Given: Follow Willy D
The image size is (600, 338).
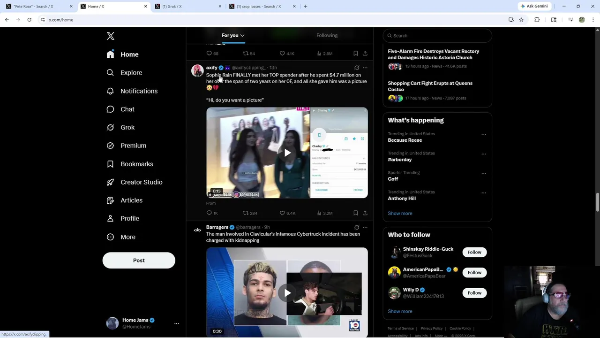Looking at the screenshot, I should [474, 293].
